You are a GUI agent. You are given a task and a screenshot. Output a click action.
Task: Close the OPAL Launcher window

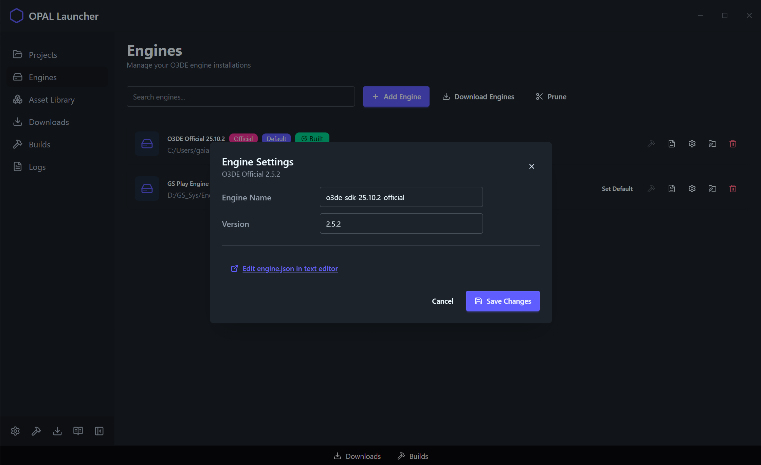pos(749,16)
